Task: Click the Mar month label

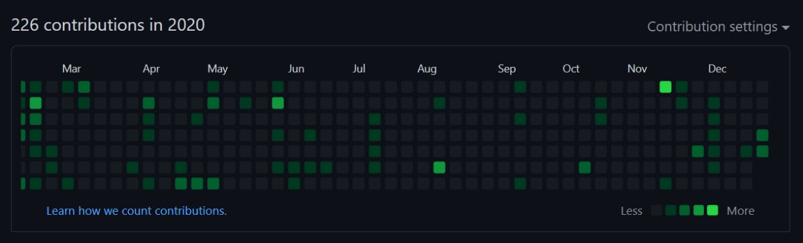Action: coord(72,69)
